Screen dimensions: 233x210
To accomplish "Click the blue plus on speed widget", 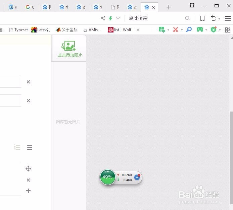I will 137,177.
